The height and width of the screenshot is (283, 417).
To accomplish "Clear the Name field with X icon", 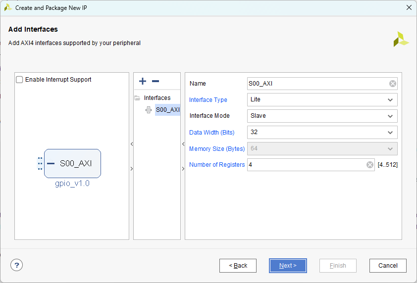I will click(x=393, y=84).
